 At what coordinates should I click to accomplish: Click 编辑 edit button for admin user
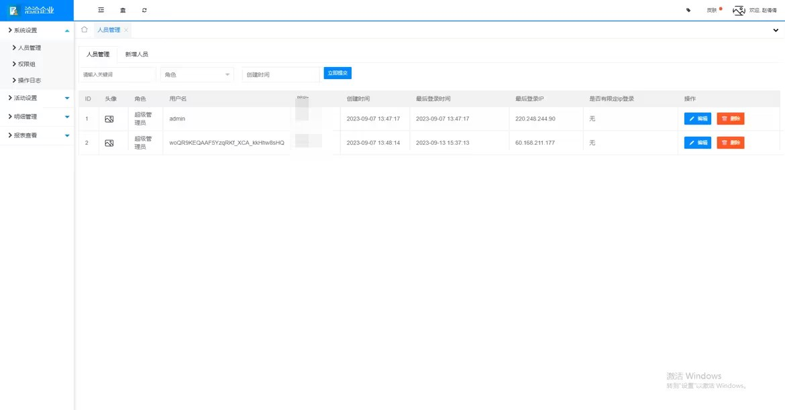click(x=697, y=119)
